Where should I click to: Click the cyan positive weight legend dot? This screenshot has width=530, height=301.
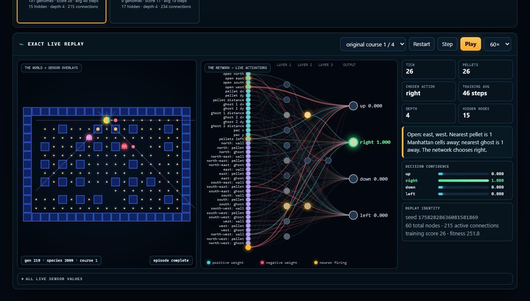(209, 263)
